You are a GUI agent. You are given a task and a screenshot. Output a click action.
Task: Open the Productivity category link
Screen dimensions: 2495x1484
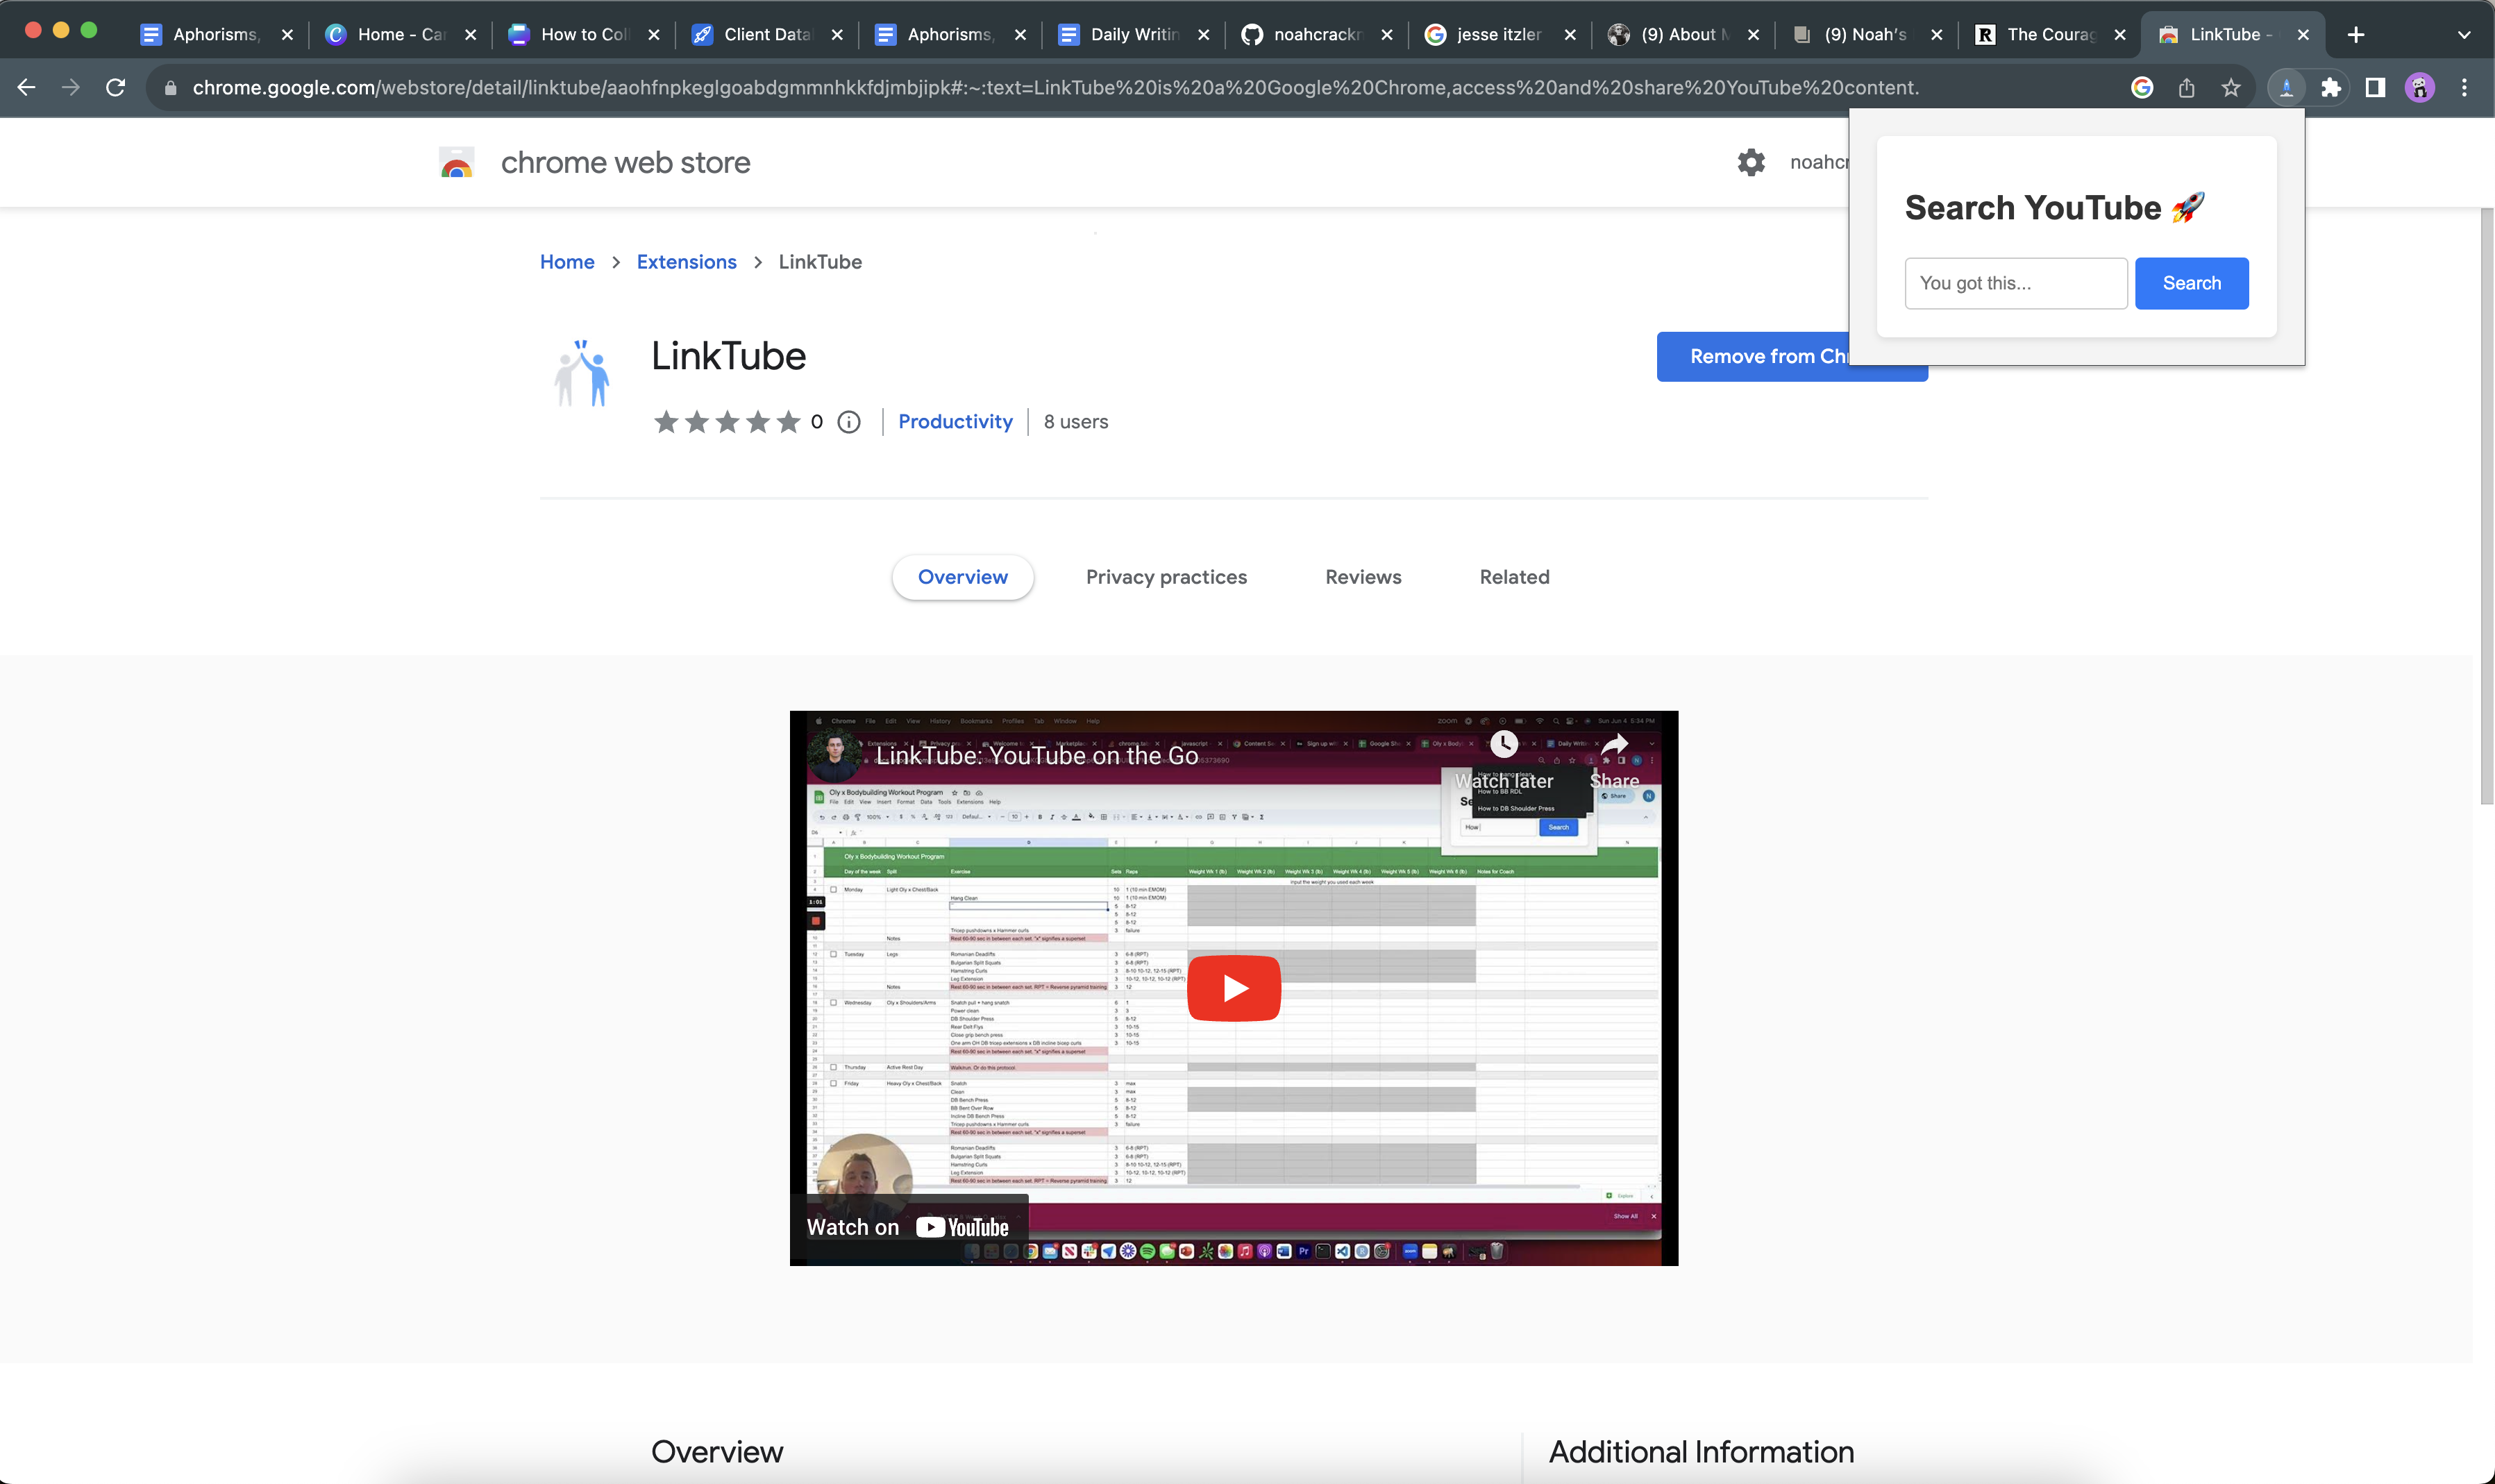(955, 422)
